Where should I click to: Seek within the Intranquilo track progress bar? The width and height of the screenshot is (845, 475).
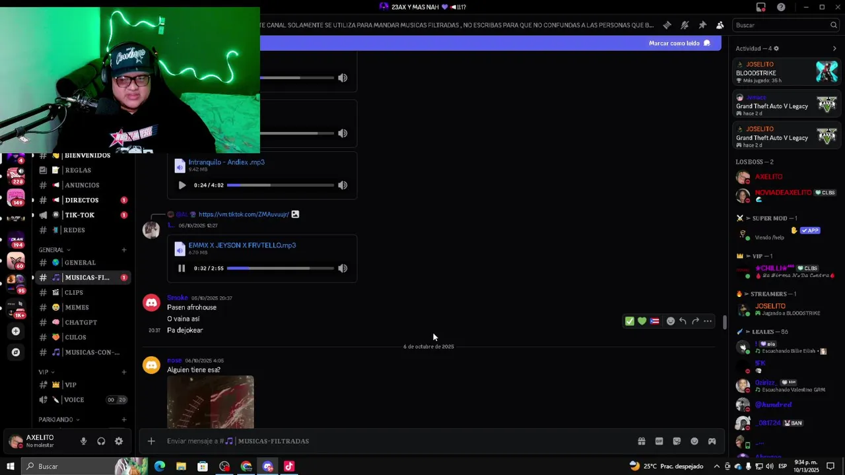[281, 185]
